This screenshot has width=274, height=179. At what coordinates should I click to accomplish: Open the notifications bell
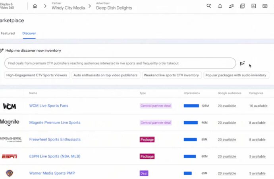pos(220,6)
